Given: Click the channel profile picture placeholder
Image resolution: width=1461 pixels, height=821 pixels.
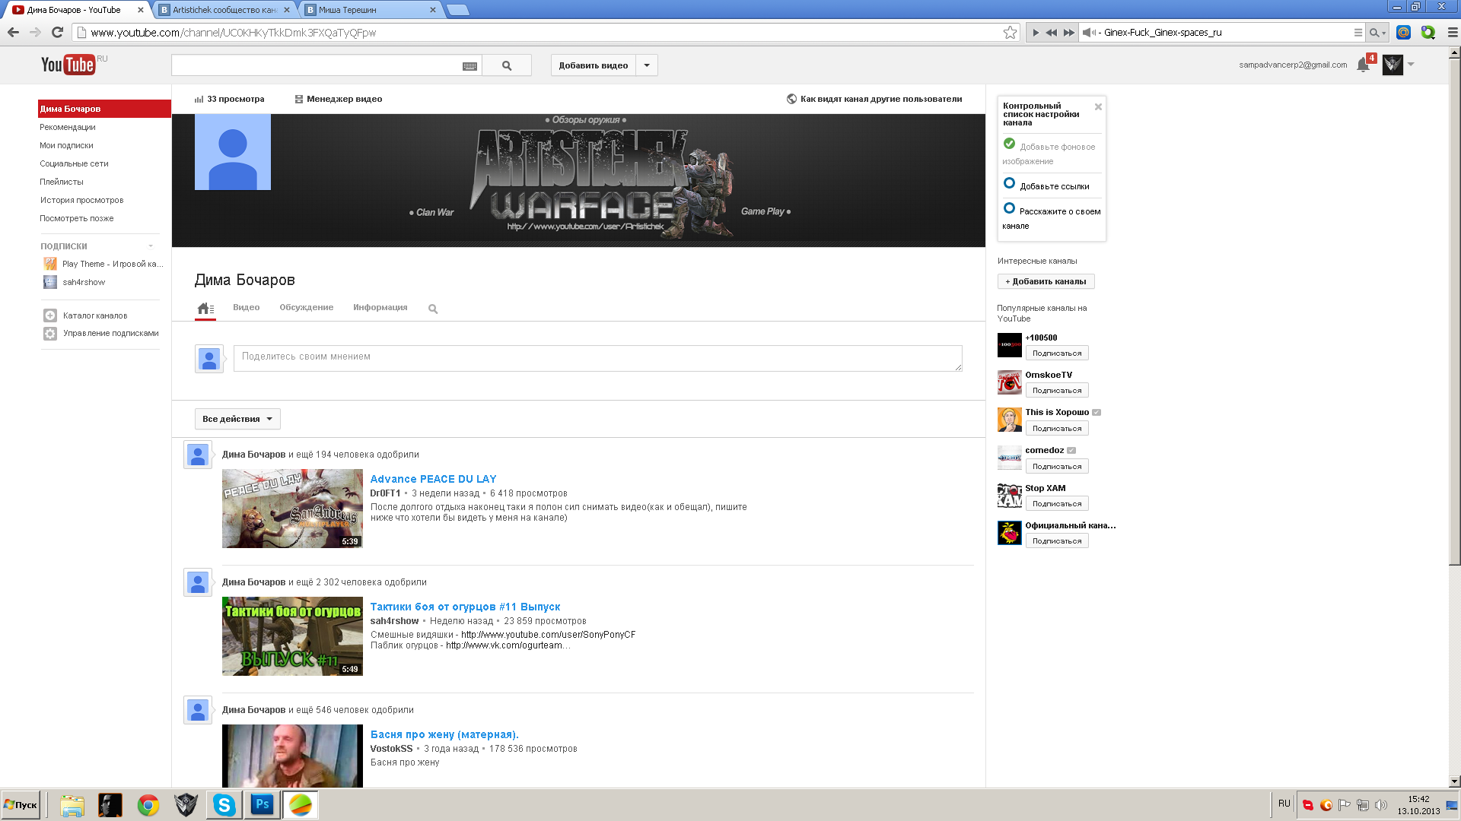Looking at the screenshot, I should point(233,152).
